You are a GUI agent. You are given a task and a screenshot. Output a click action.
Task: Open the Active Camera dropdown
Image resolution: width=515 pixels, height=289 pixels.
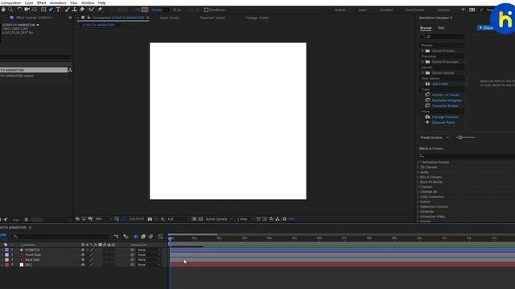pos(219,219)
